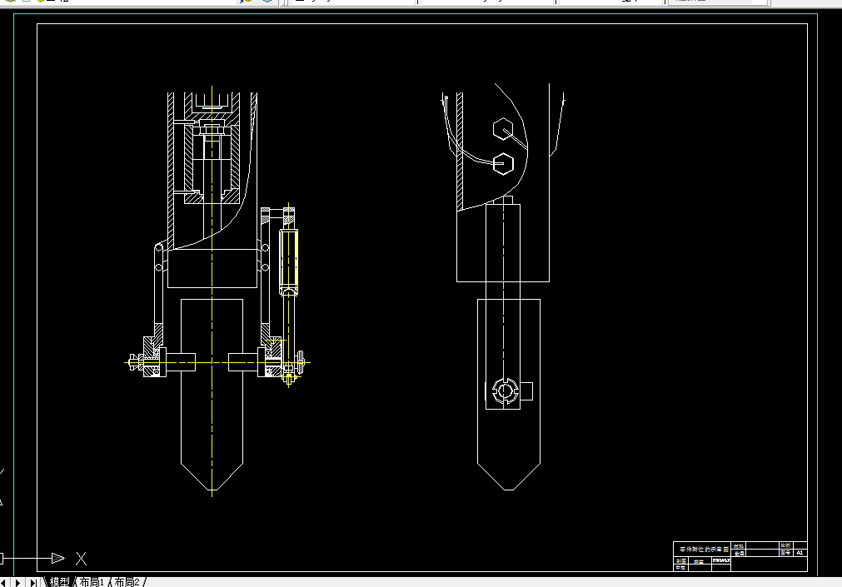Select the upper hexagonal bolt head in right view
Viewport: 842px width, 587px height.
click(x=503, y=129)
